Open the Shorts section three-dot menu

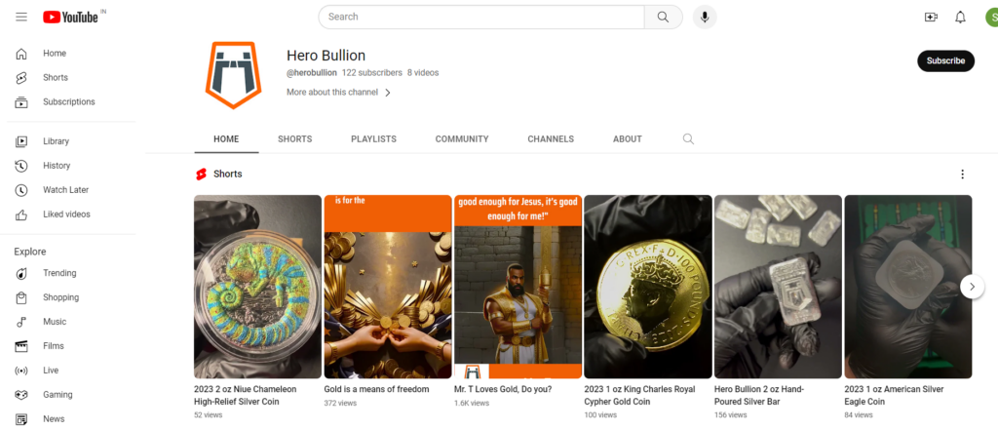coord(962,174)
